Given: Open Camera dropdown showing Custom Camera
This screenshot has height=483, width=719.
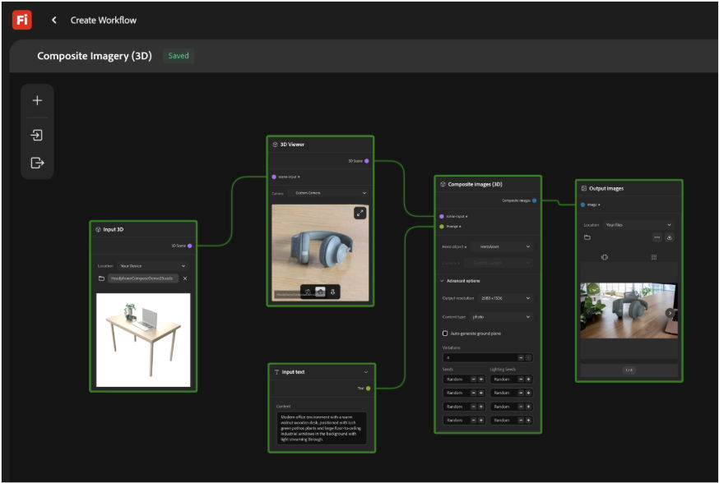Looking at the screenshot, I should tap(329, 193).
